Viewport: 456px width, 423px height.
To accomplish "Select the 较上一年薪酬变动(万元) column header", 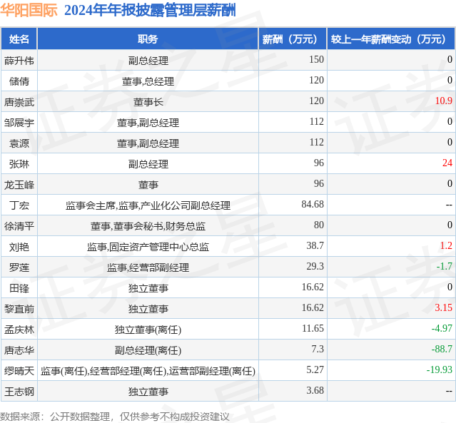I will (391, 39).
